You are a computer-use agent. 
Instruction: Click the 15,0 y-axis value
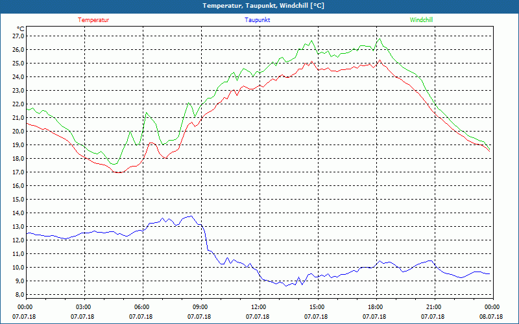pyautogui.click(x=19, y=200)
